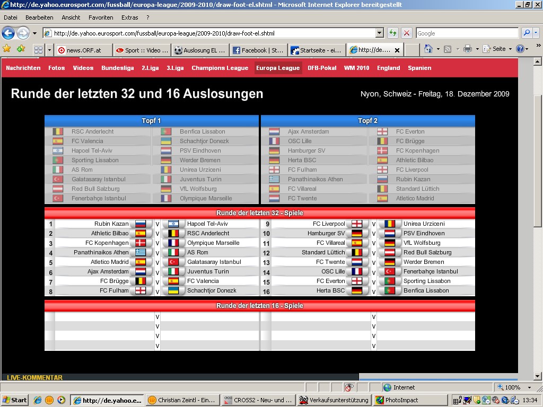543x407 pixels.
Task: Open the ? help menu
Action: (148, 17)
